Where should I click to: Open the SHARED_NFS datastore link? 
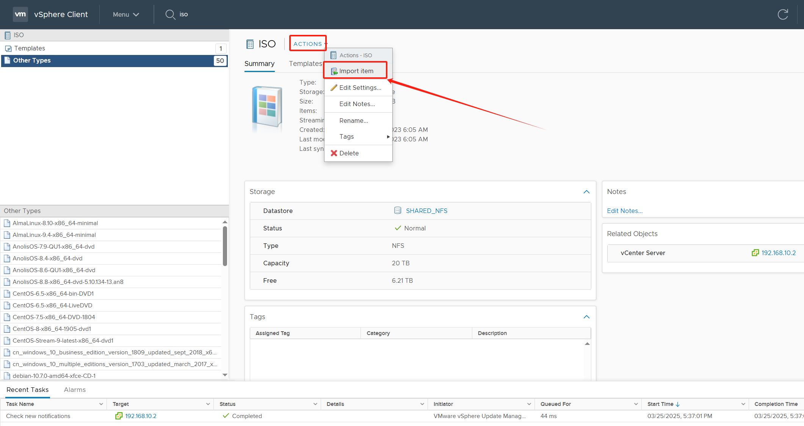(426, 211)
